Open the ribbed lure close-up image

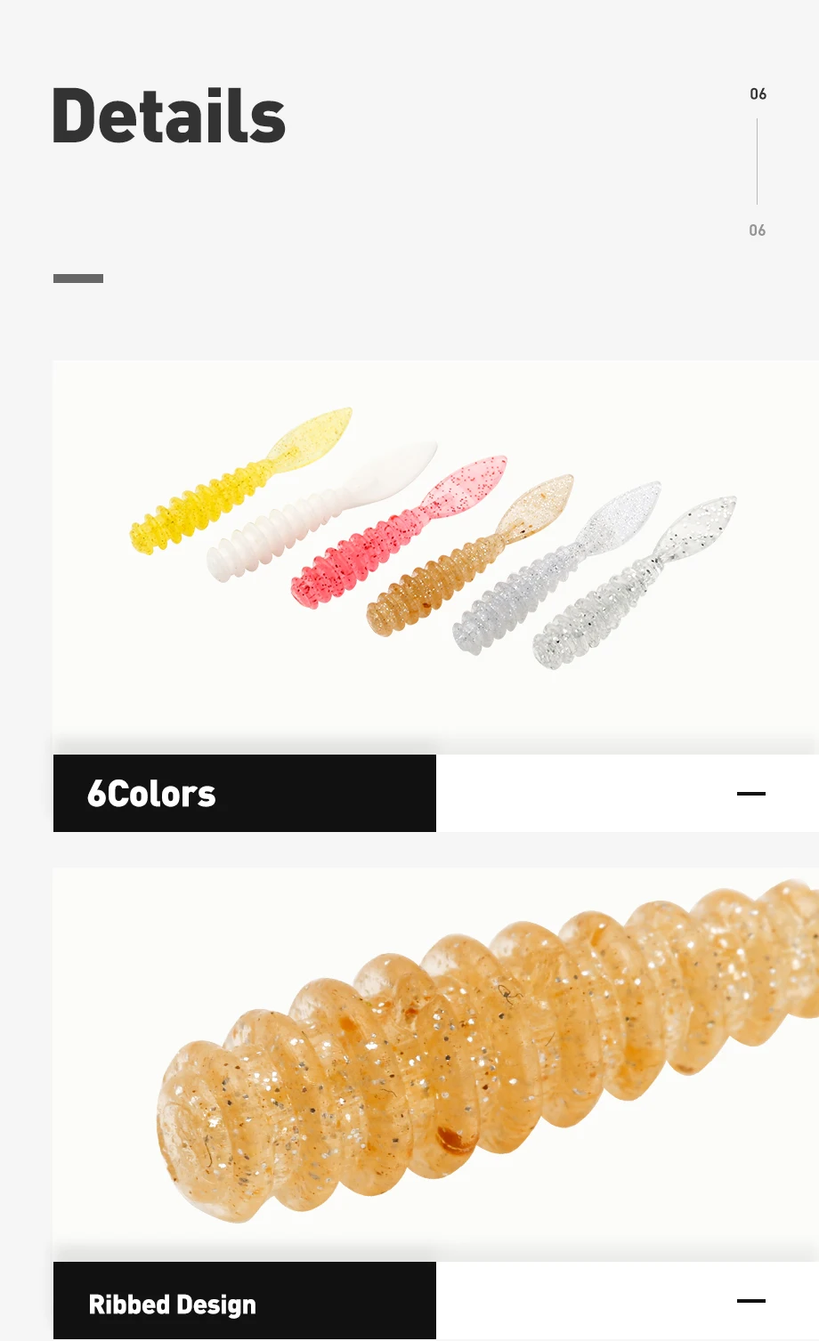click(436, 1064)
